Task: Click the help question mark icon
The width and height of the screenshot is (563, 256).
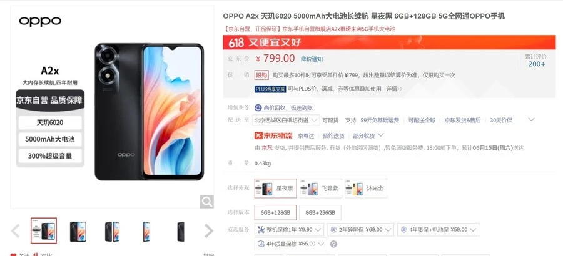Action: (333, 244)
